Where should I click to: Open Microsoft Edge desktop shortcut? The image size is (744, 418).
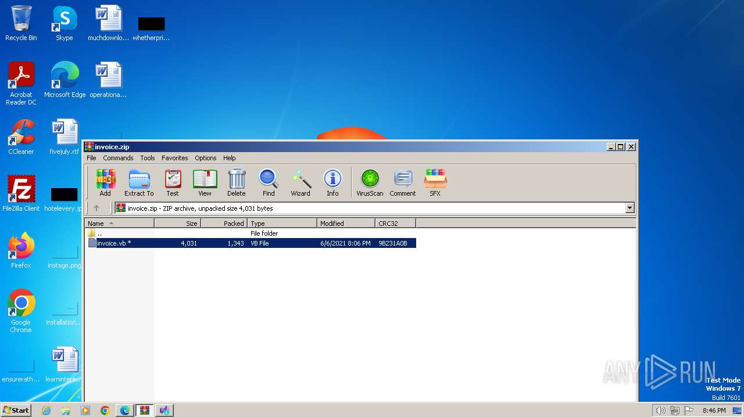pos(65,80)
